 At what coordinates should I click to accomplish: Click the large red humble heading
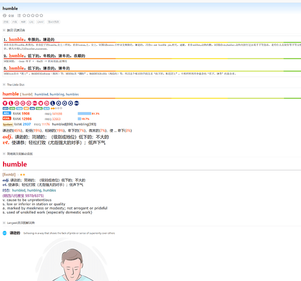pyautogui.click(x=15, y=164)
